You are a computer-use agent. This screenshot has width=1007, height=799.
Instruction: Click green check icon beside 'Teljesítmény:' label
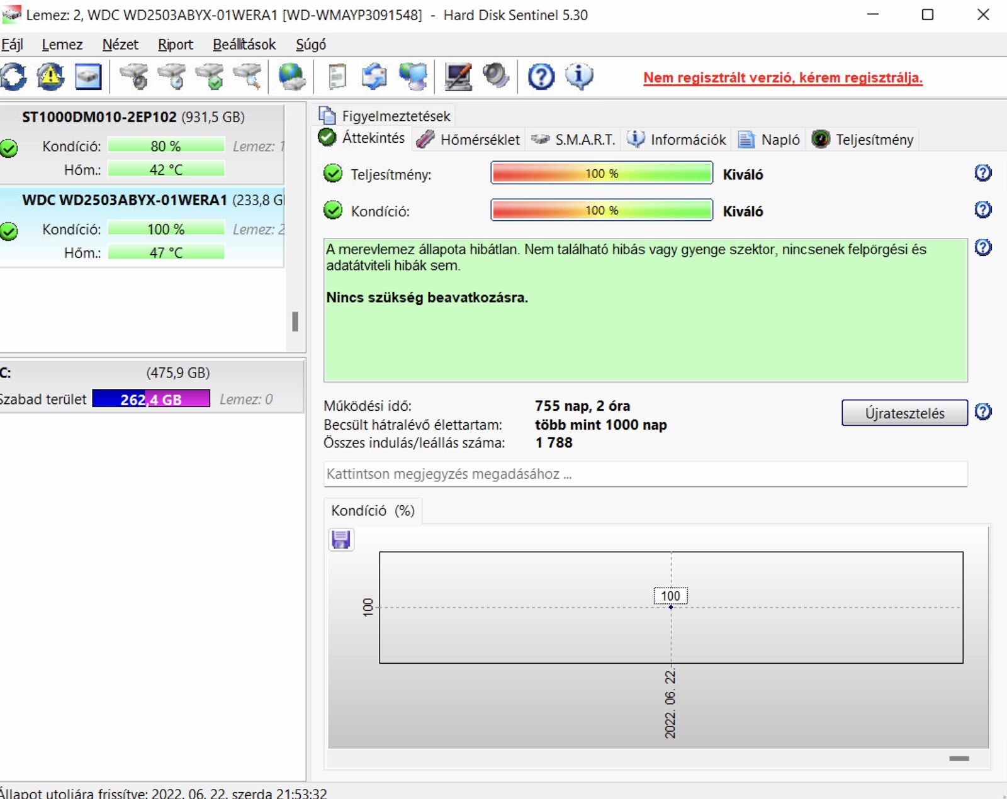(x=333, y=174)
